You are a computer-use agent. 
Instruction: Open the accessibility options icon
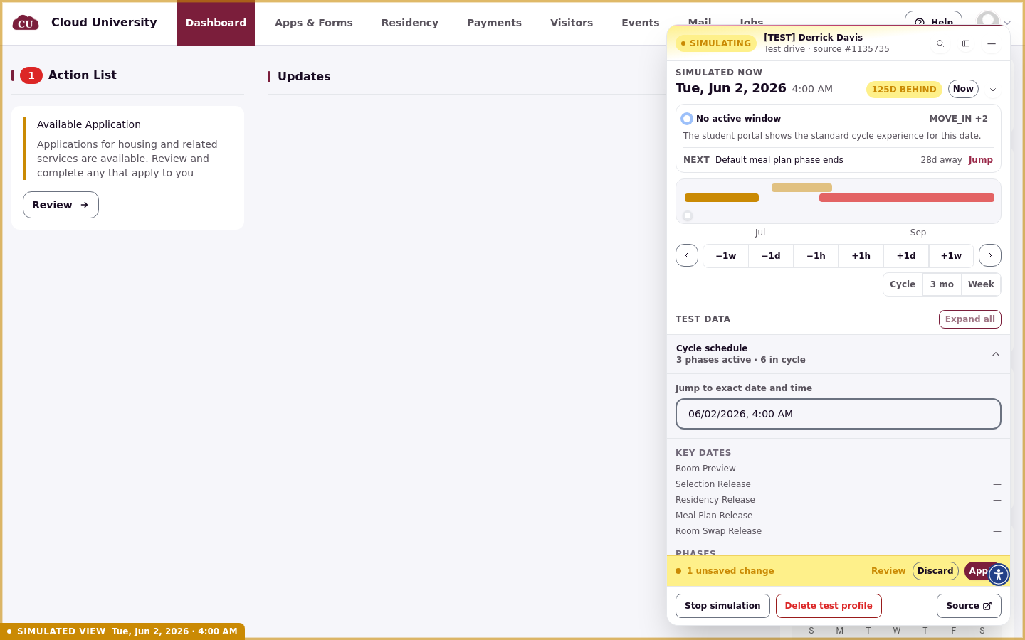tap(999, 575)
